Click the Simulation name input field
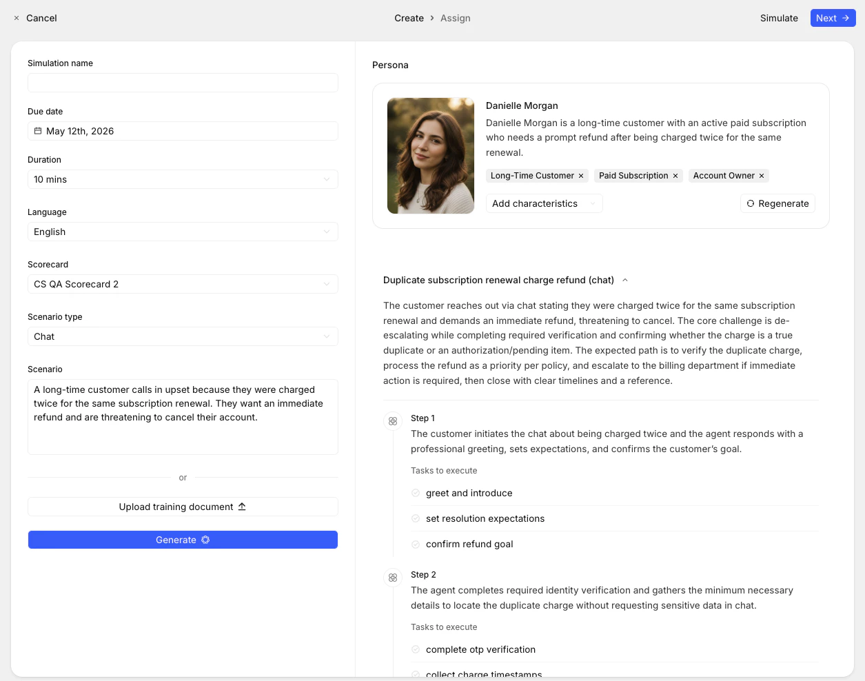Image resolution: width=865 pixels, height=681 pixels. pyautogui.click(x=183, y=83)
